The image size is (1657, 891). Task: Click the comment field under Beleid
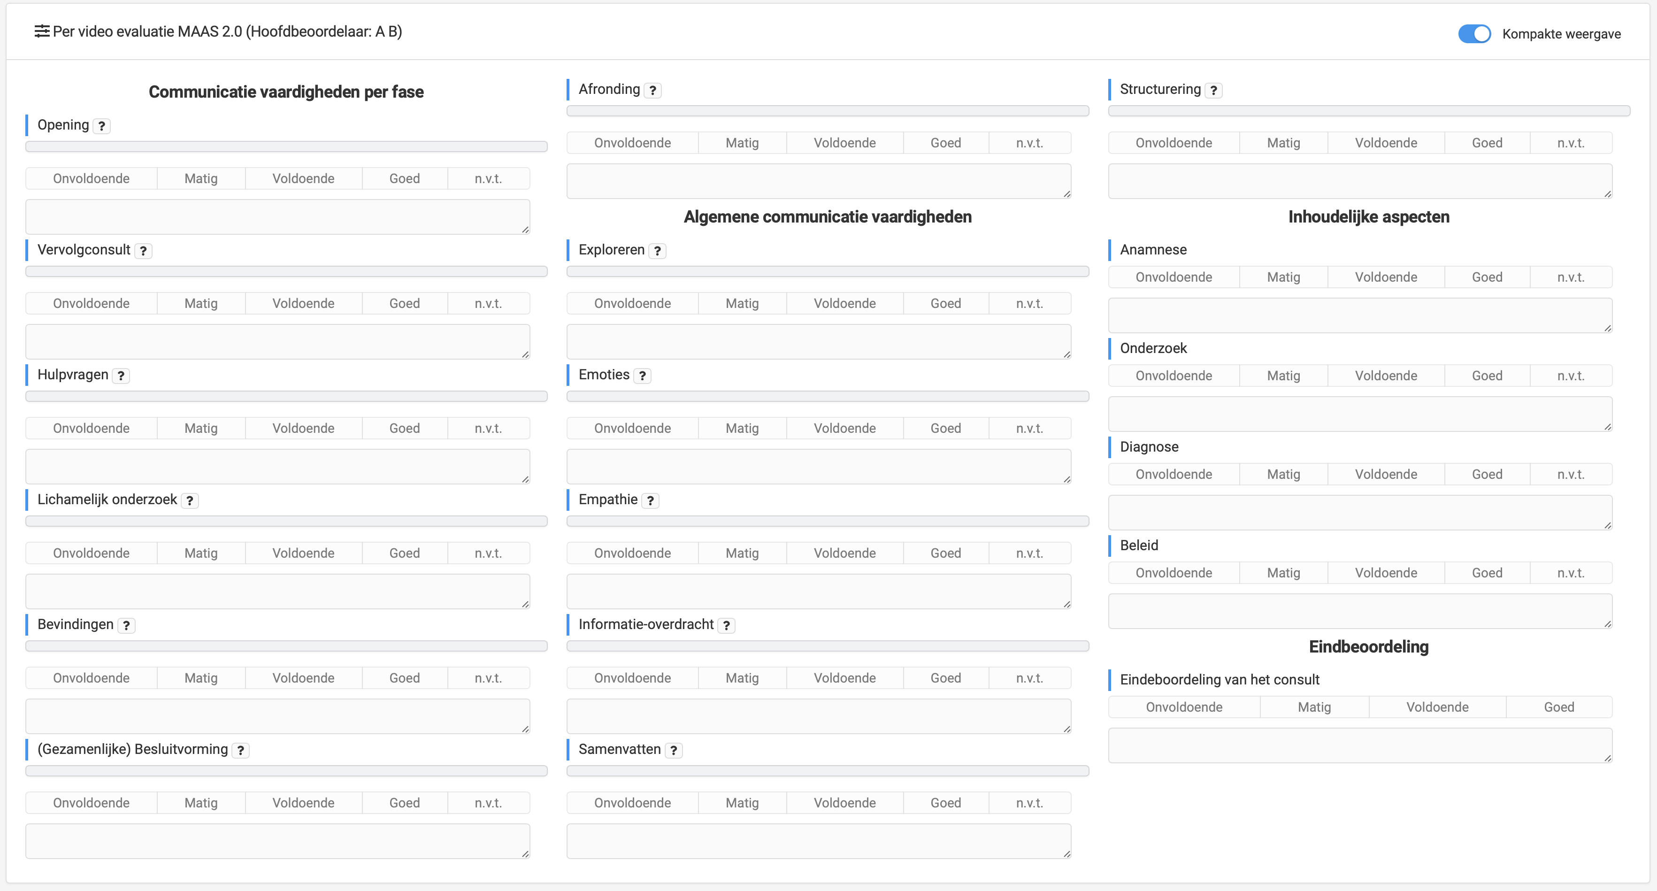1359,611
